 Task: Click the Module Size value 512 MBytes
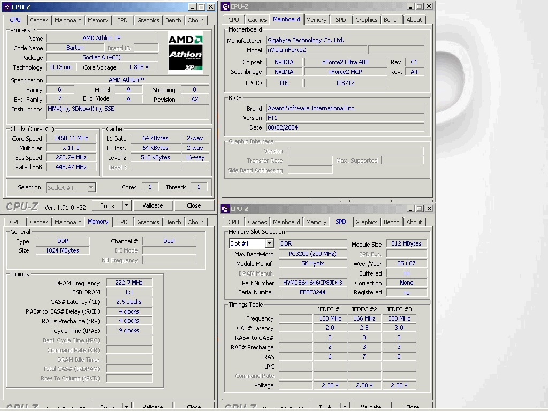point(407,243)
